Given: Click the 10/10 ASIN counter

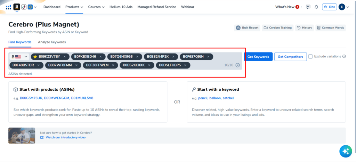Looking at the screenshot, I should tap(229, 65).
